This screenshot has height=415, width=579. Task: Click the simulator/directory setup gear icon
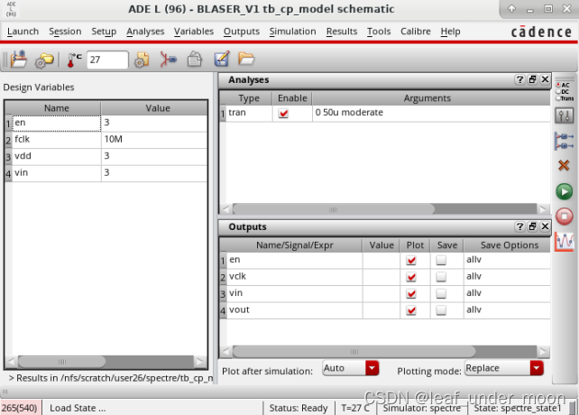coord(142,60)
